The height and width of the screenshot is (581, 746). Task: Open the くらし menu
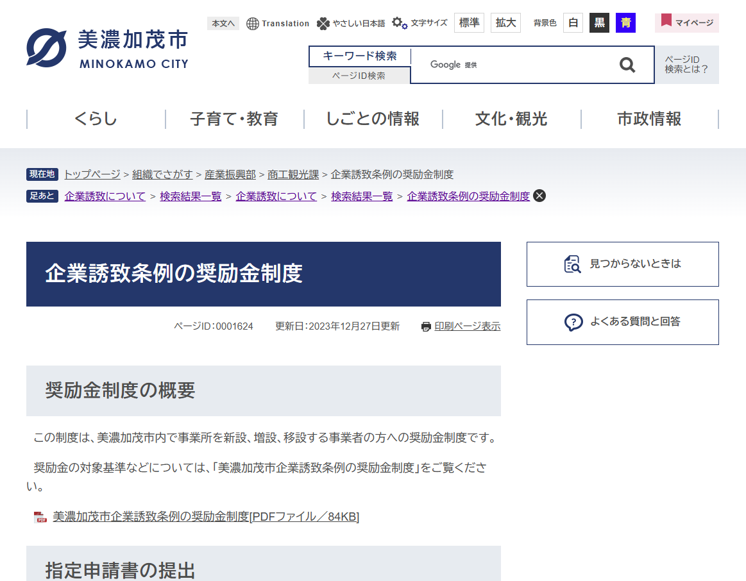(96, 119)
